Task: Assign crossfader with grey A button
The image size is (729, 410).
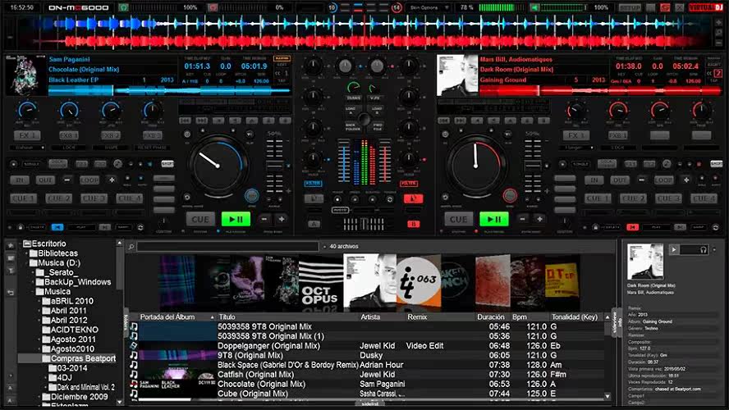Action: tap(314, 224)
